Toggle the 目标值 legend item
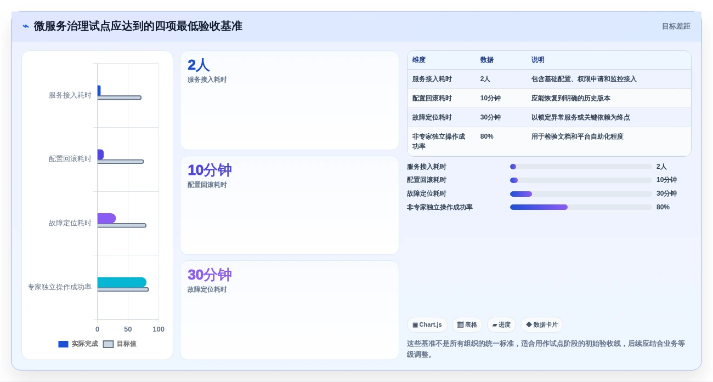The image size is (713, 382). coord(120,344)
